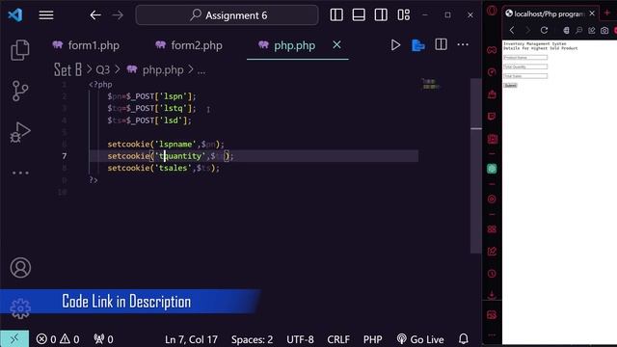Screen dimensions: 617x347
Task: Change file encoding UTF-8
Action: 300,339
